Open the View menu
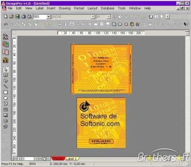191x167 pixels. 29,8
